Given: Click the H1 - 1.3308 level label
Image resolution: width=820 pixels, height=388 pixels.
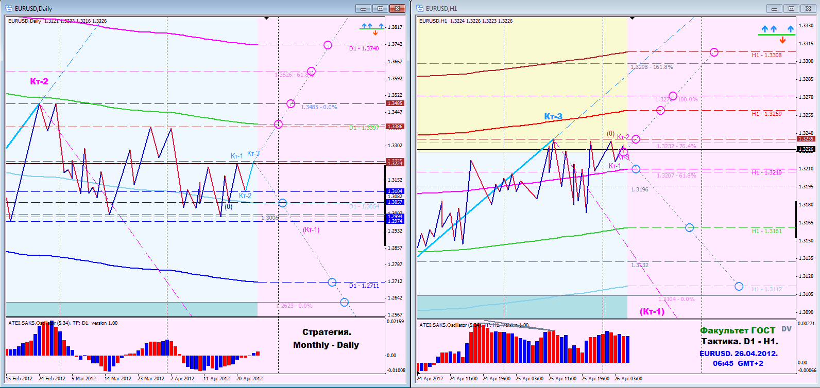Looking at the screenshot, I should click(766, 55).
